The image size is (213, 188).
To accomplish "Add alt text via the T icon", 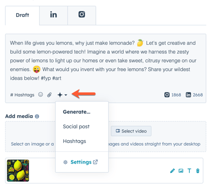I will (x=190, y=171).
